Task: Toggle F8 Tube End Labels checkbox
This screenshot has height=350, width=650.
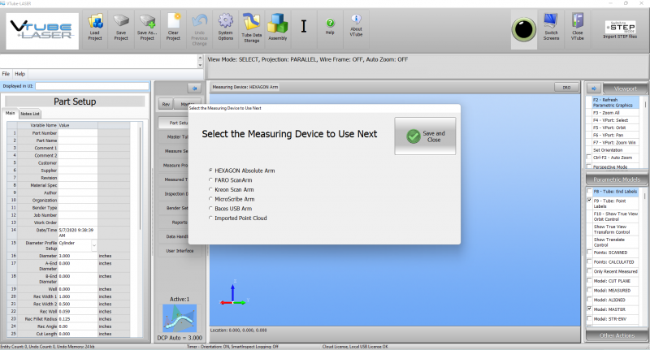Action: [589, 192]
